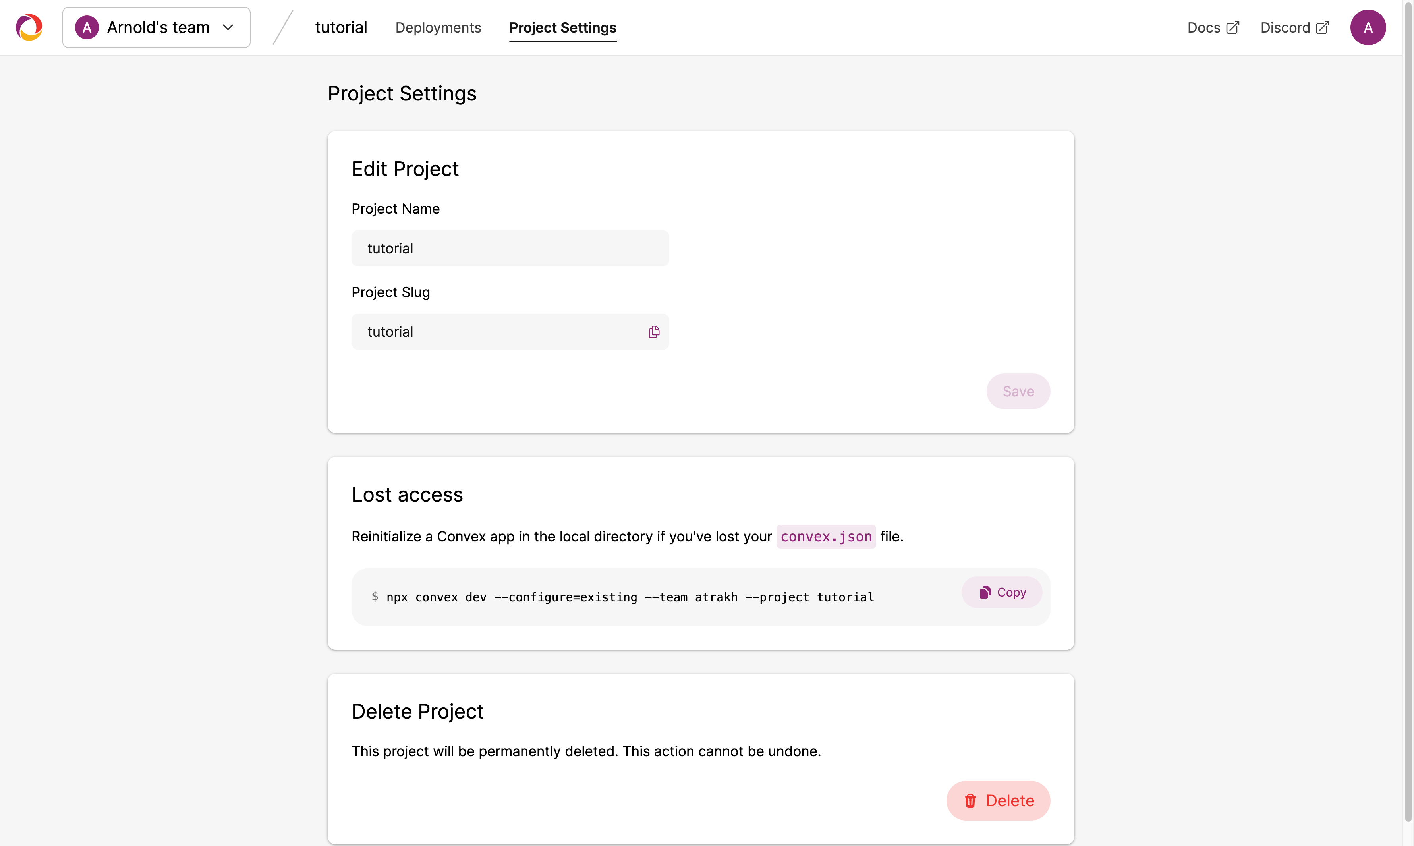Click the user avatar in the top right
The width and height of the screenshot is (1414, 846).
point(1367,27)
